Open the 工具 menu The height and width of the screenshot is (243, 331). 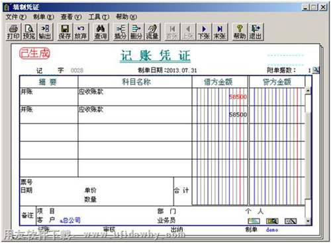click(99, 17)
